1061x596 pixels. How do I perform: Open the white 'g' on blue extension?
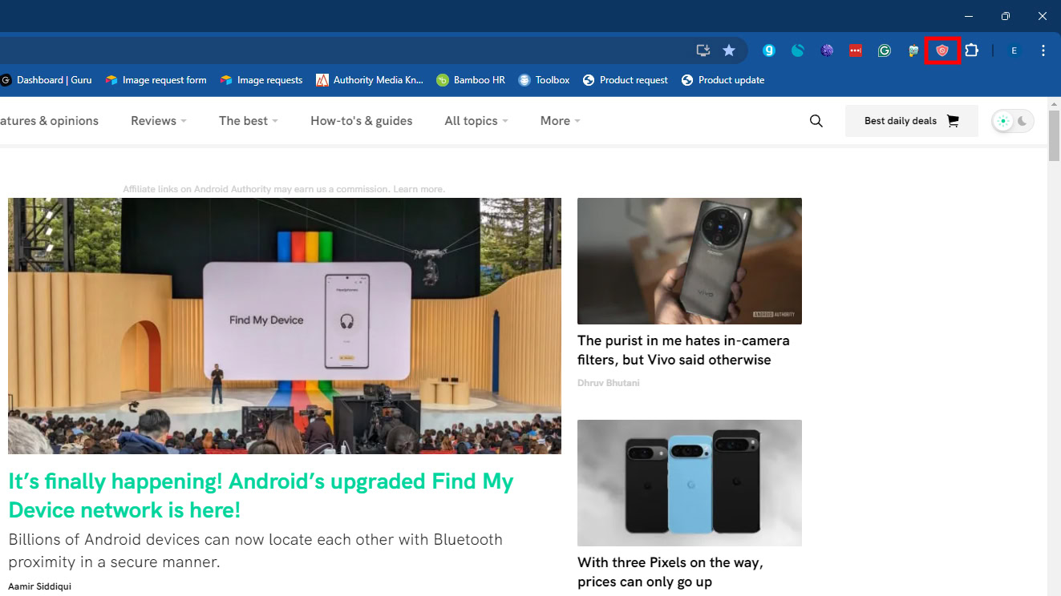pyautogui.click(x=769, y=50)
